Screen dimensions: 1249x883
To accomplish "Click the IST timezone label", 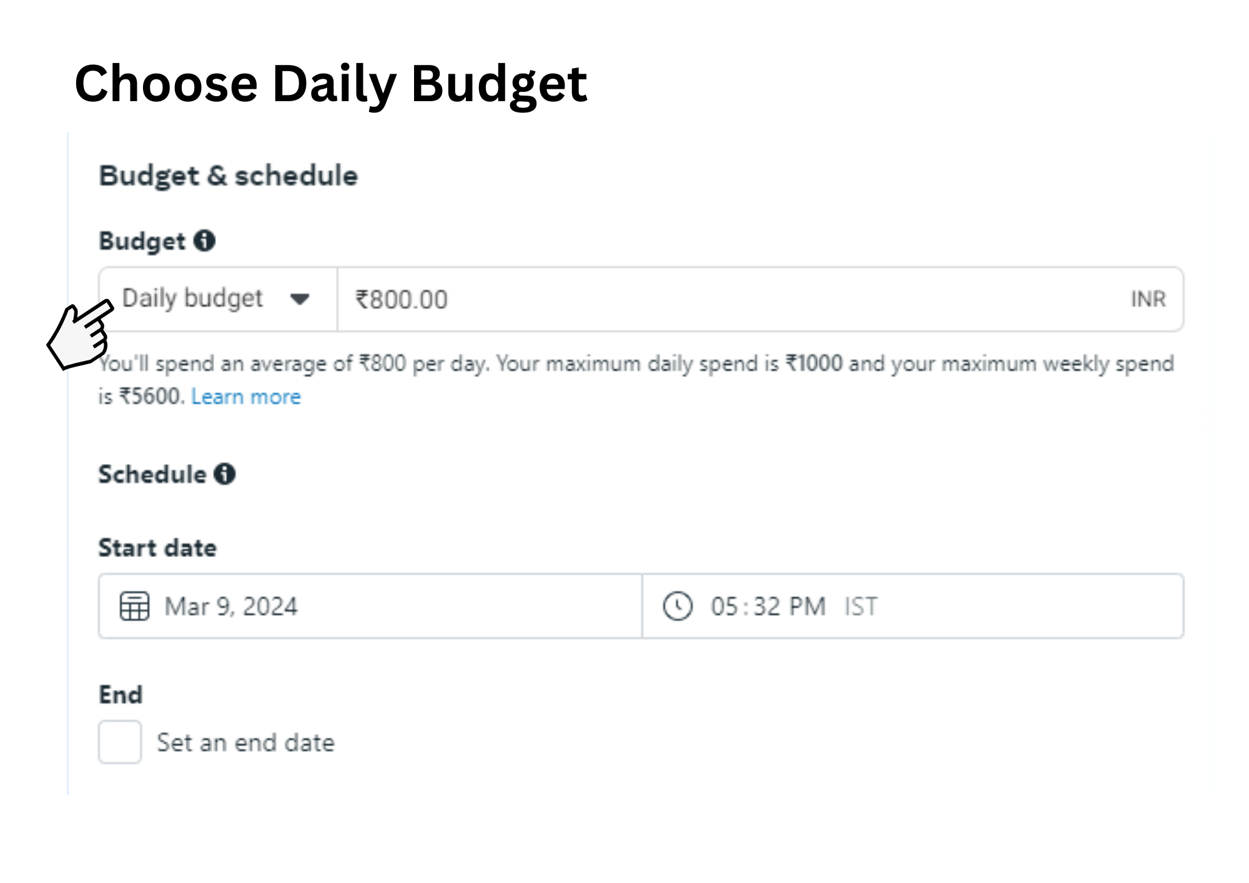I will click(x=861, y=606).
